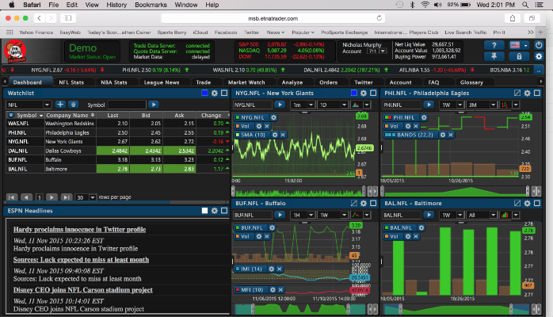
Task: Remove the IMI (14) indicator
Action: (280, 269)
